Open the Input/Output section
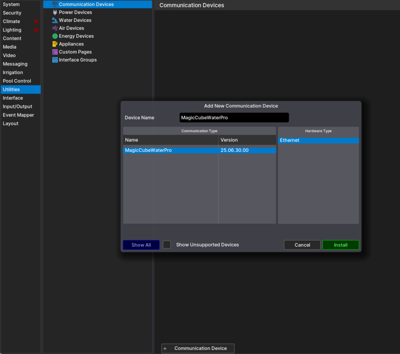The height and width of the screenshot is (354, 400). (21, 106)
